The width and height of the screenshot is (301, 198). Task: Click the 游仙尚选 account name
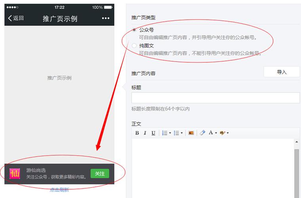pos(36,170)
